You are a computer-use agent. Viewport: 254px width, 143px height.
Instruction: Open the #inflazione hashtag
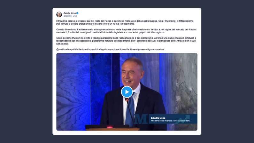point(81,50)
